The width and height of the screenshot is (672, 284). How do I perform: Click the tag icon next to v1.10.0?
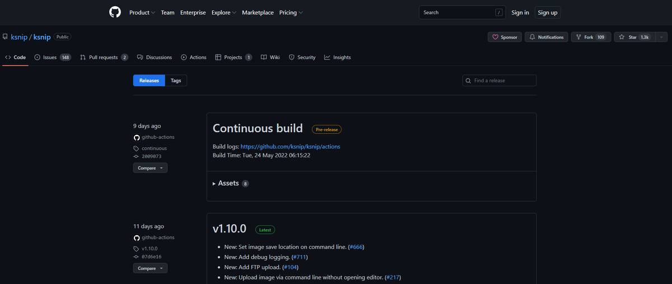tap(136, 249)
